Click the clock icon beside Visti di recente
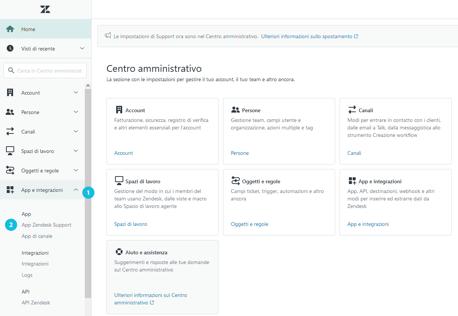 tap(10, 49)
